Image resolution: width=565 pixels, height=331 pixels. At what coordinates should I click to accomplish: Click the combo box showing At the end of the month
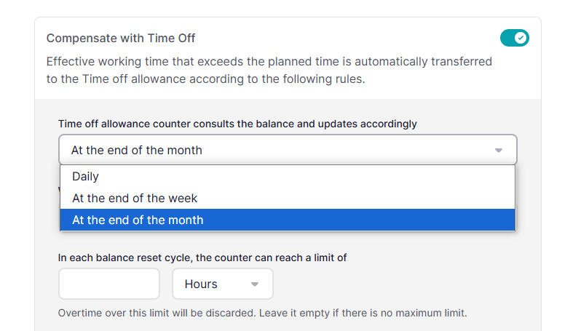click(288, 150)
